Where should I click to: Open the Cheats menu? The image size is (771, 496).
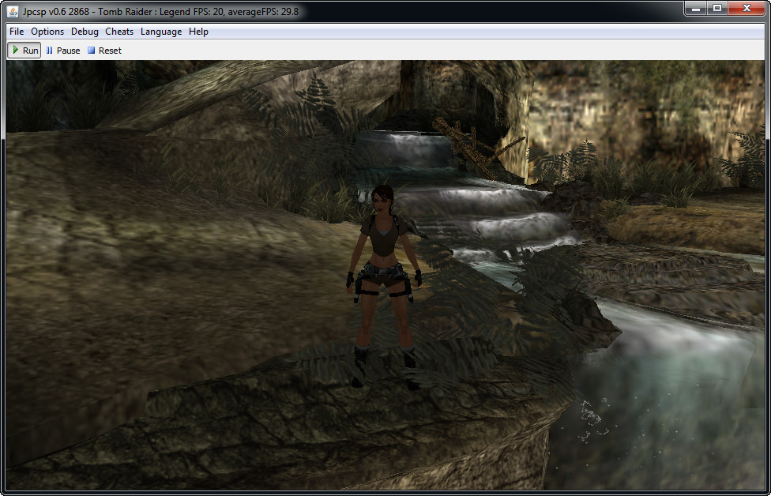[x=119, y=32]
